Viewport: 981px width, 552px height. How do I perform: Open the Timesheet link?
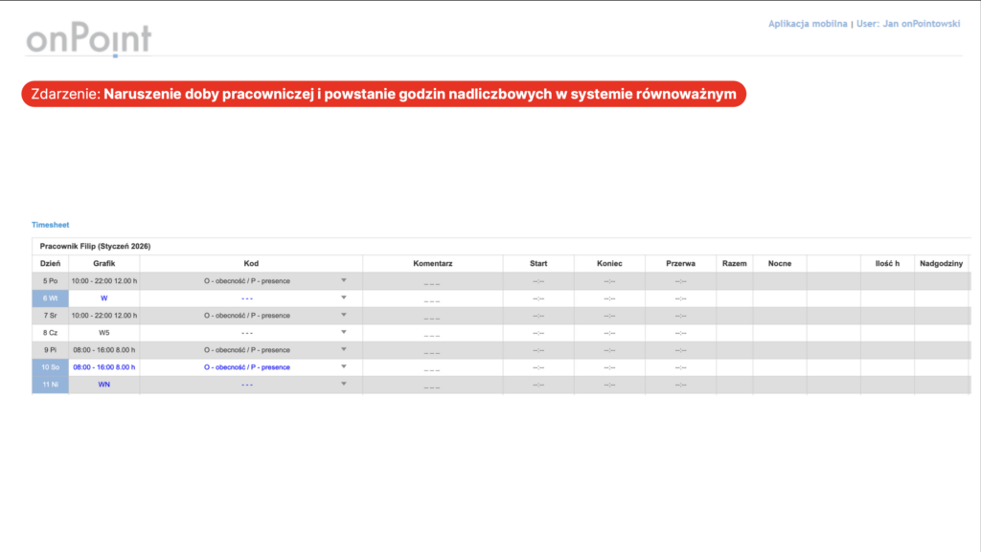pos(50,225)
